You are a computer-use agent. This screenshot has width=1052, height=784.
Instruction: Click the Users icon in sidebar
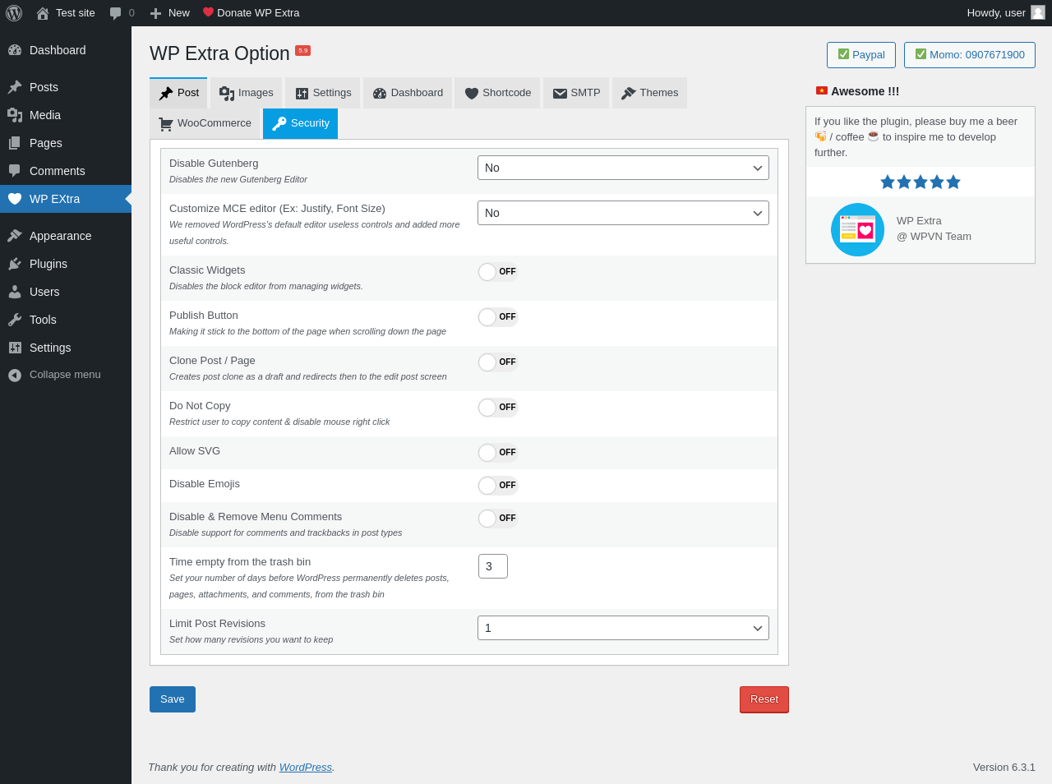point(15,292)
